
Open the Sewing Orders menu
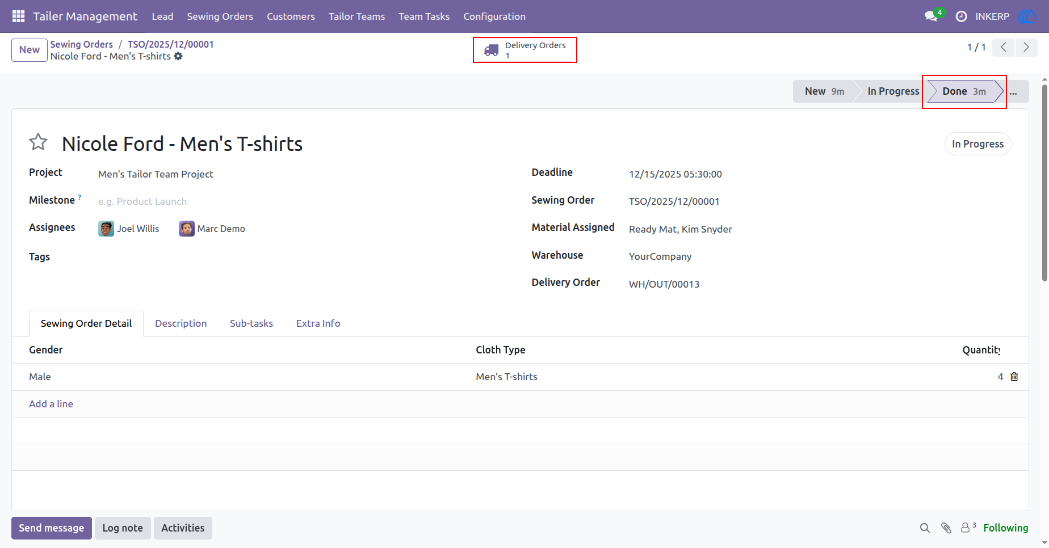point(220,16)
